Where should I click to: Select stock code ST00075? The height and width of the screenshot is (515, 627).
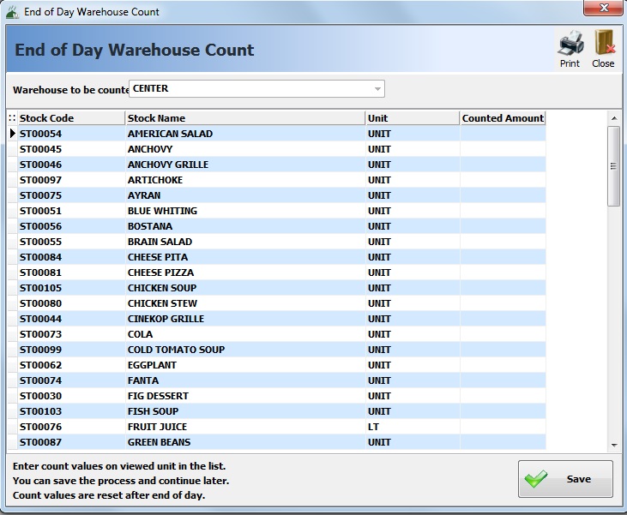[x=41, y=195]
